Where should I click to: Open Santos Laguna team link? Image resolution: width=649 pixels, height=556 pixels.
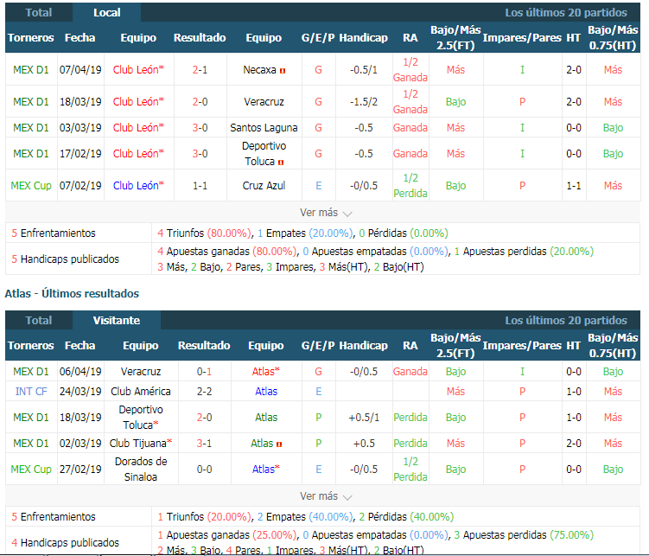click(x=264, y=127)
